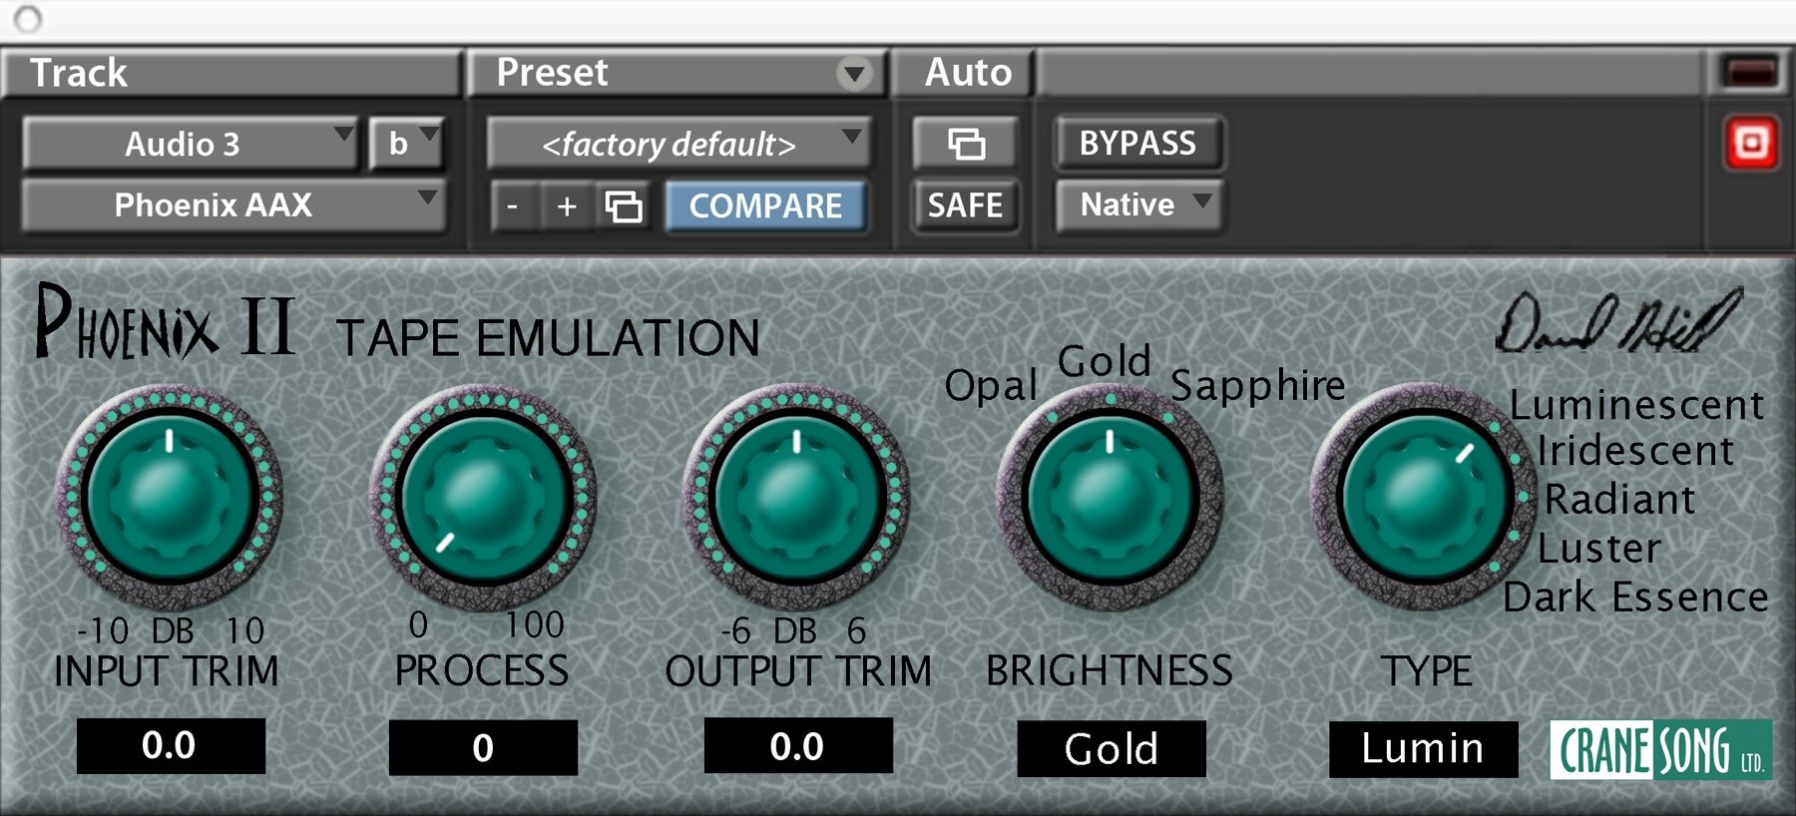
Task: Select Radiant type label
Action: 1619,499
